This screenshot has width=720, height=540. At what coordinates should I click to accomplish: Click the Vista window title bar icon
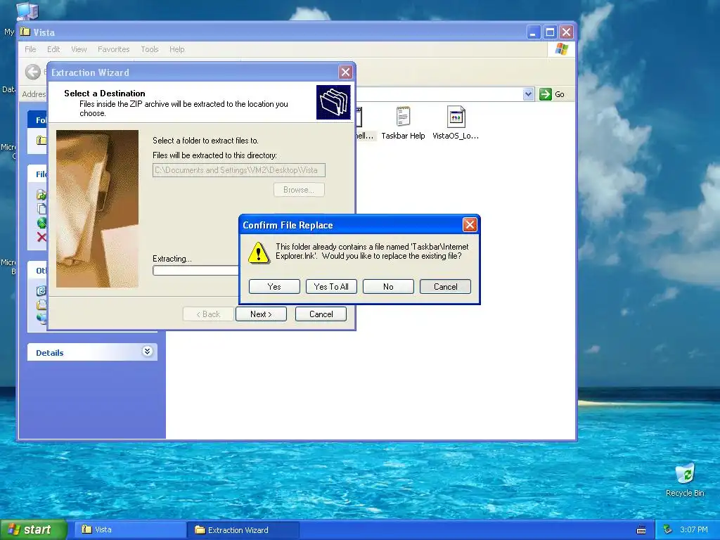[25, 32]
